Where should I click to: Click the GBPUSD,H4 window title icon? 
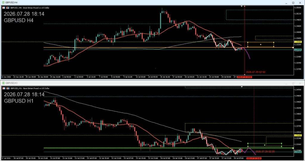[3, 2]
